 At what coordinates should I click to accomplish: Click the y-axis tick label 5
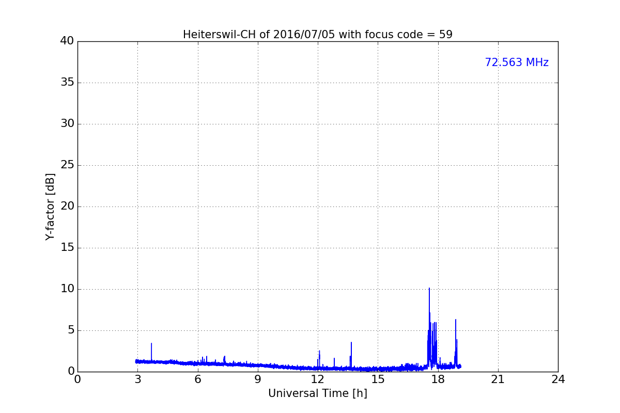tap(71, 330)
